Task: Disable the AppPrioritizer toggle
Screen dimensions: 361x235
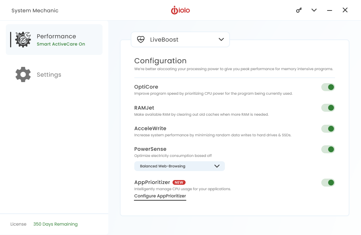Action: pos(328,183)
